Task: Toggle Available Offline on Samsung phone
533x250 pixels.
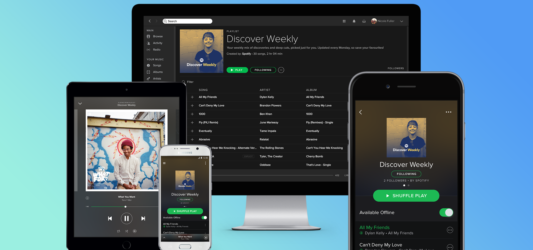Action: tap(204, 217)
